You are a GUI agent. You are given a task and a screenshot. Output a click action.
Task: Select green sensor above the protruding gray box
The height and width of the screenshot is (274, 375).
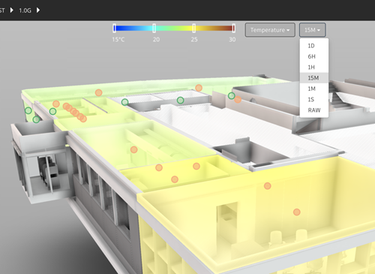[37, 119]
